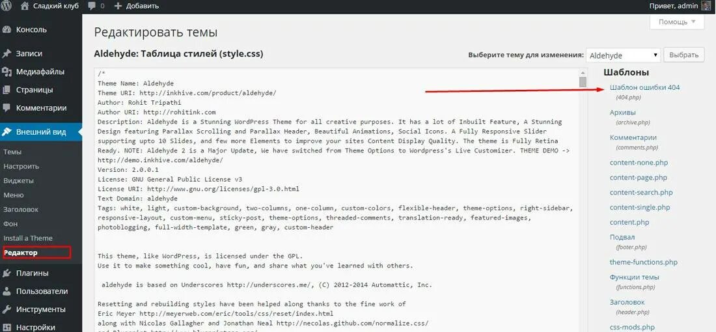Open the Медиафайлы media icon
The width and height of the screenshot is (716, 332).
coord(7,72)
